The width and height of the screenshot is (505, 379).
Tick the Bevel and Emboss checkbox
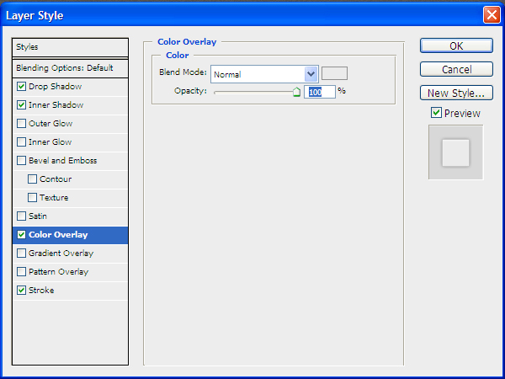(22, 161)
